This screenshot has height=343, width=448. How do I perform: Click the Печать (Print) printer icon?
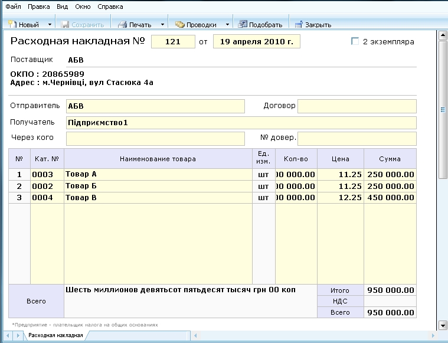pos(123,25)
